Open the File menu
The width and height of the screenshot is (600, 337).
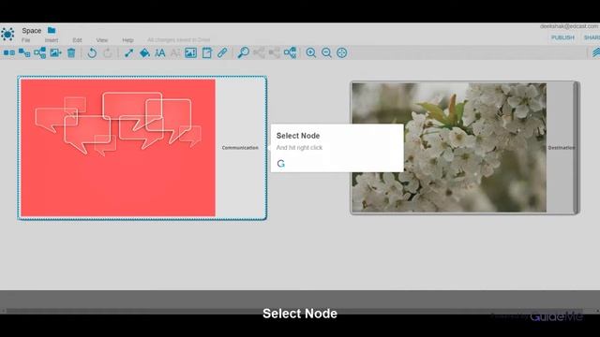[25, 40]
